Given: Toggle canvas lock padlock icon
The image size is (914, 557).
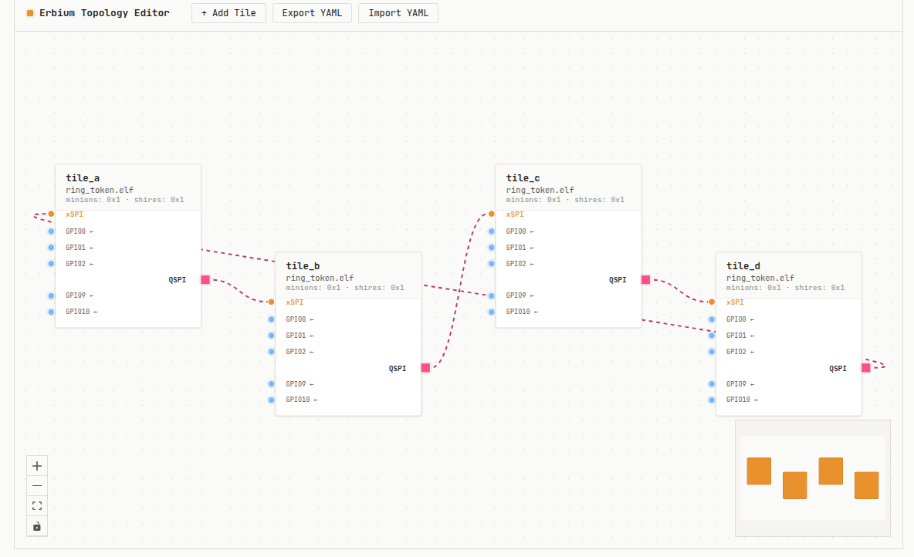Looking at the screenshot, I should click(x=37, y=526).
